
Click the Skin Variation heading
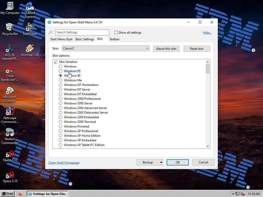coord(68,62)
